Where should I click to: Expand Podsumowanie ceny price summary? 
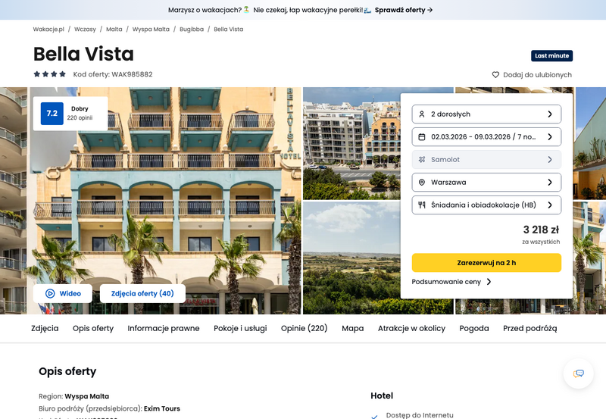pyautogui.click(x=451, y=282)
